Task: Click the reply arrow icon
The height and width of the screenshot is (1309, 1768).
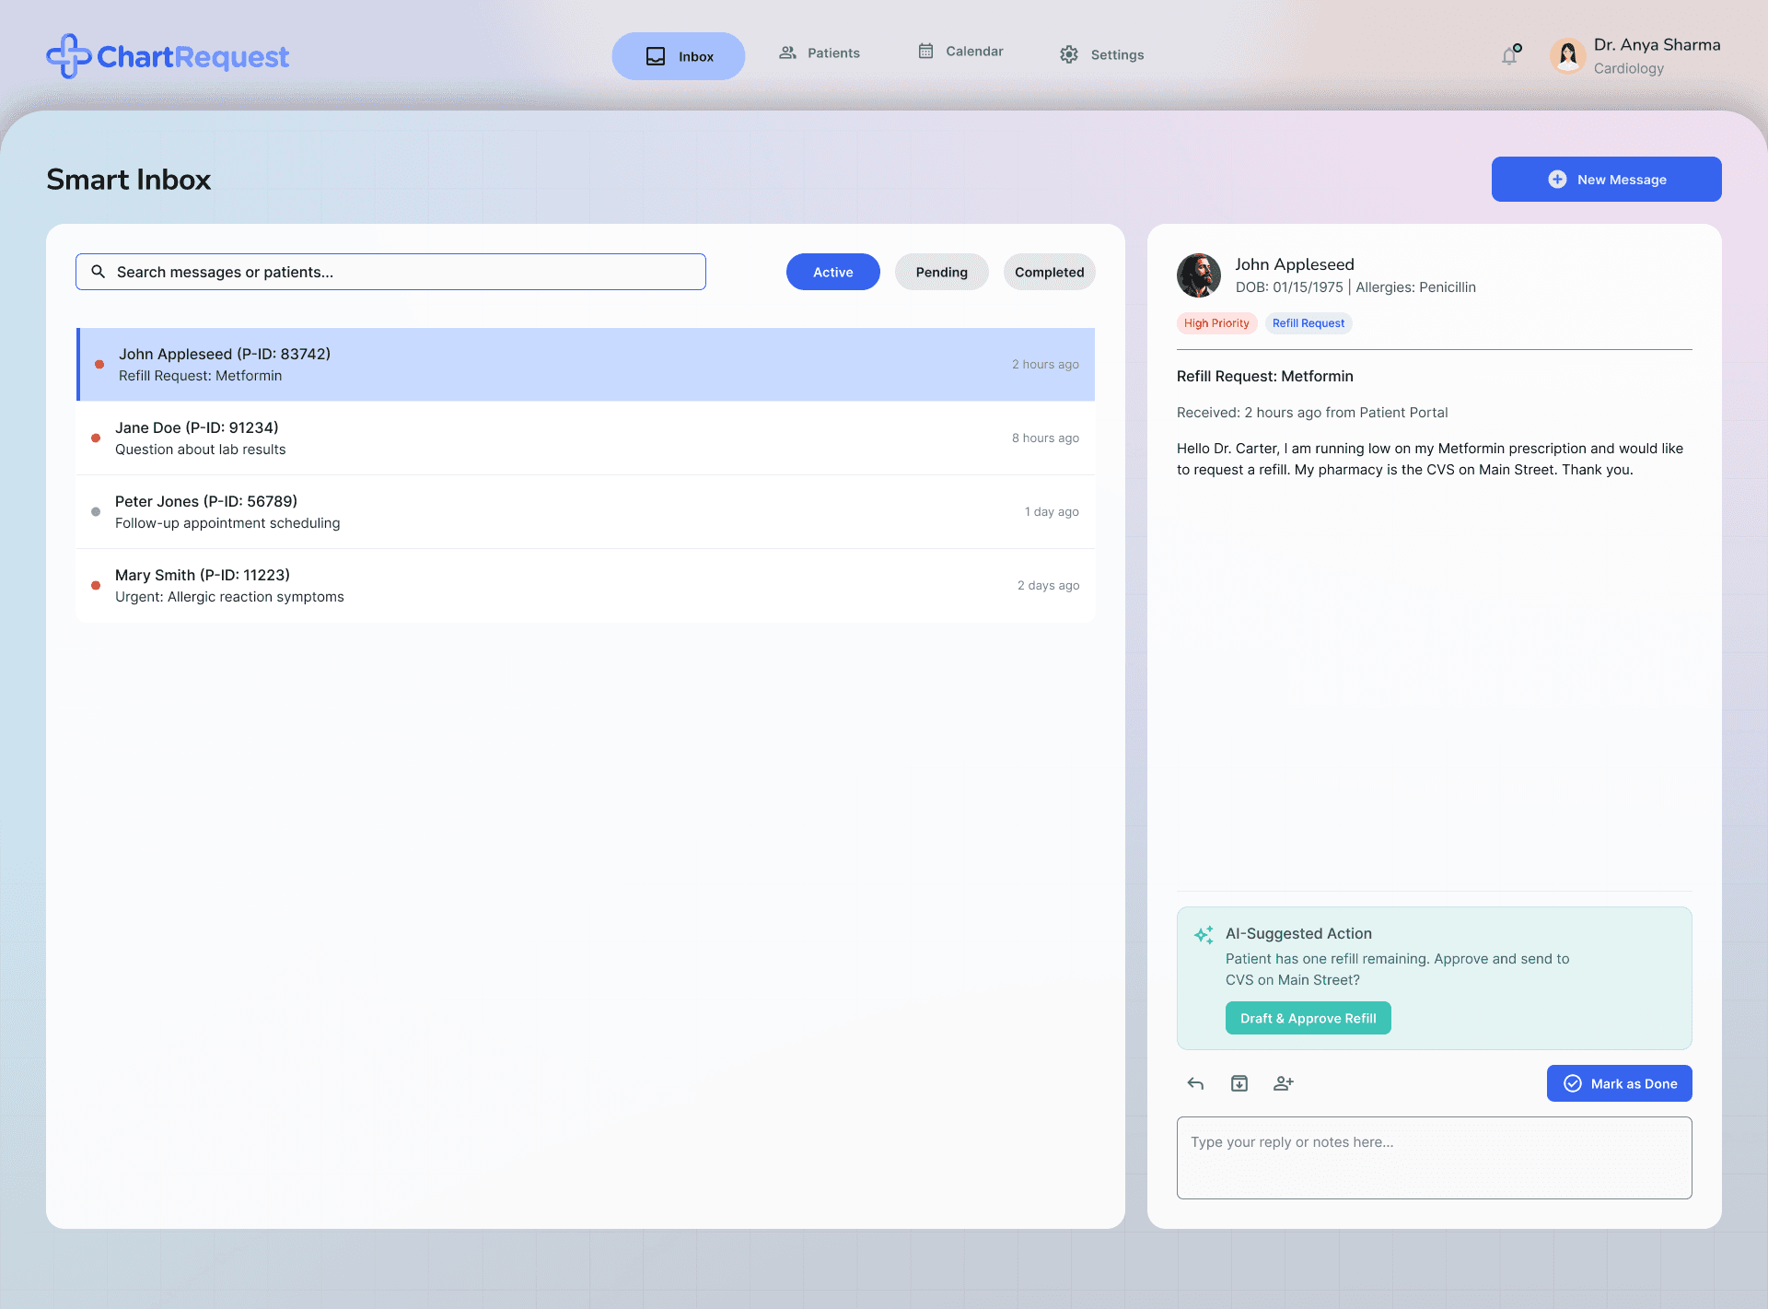Action: pos(1195,1083)
